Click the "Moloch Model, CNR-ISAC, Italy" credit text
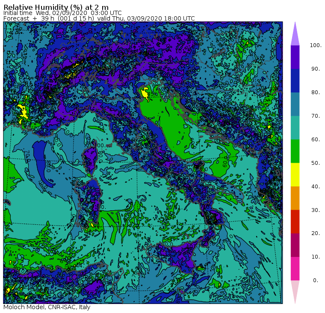Image resolution: width=325 pixels, height=313 pixels. click(x=47, y=307)
